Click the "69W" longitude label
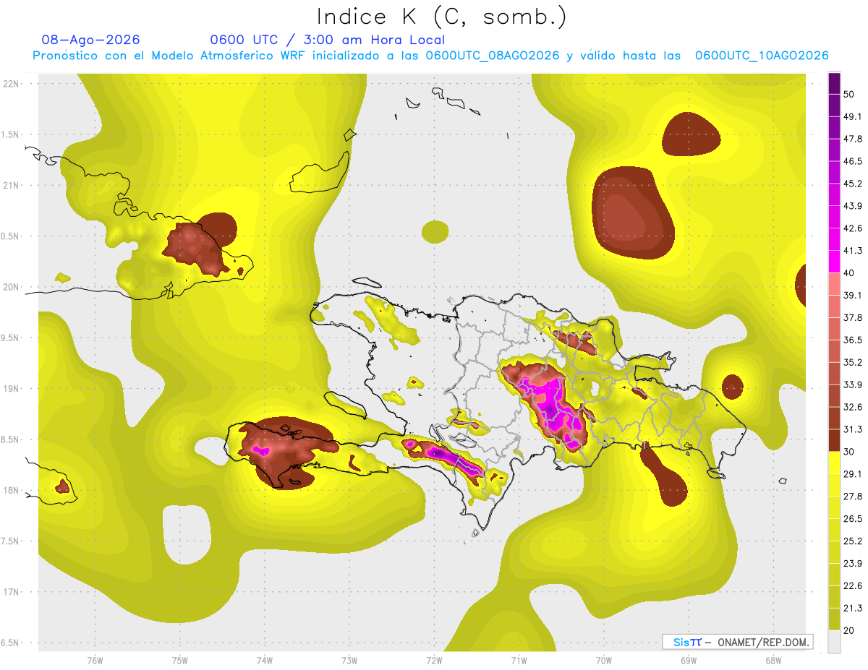Screen dimensions: 868x670 point(687,661)
